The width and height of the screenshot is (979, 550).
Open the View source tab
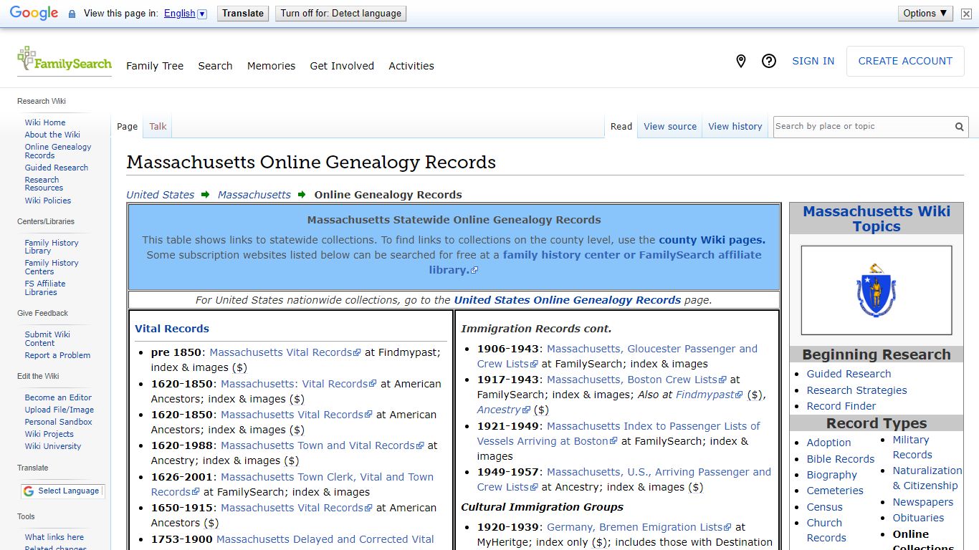coord(670,127)
